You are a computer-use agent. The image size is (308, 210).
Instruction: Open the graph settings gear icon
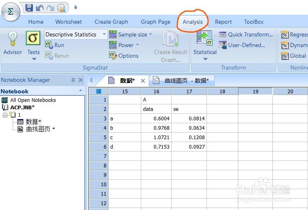click(61, 8)
